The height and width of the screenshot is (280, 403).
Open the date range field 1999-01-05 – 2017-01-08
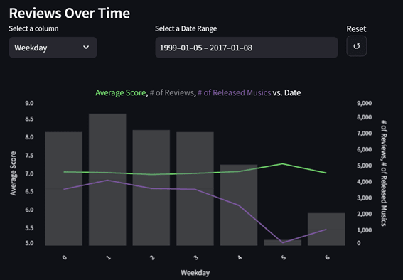pos(247,48)
